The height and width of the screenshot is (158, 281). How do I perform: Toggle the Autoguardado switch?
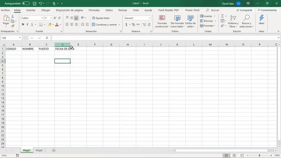click(26, 4)
